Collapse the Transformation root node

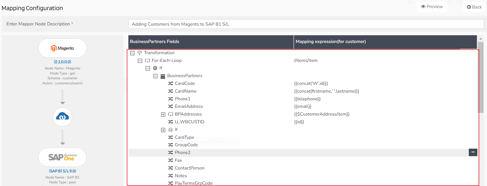(132, 53)
